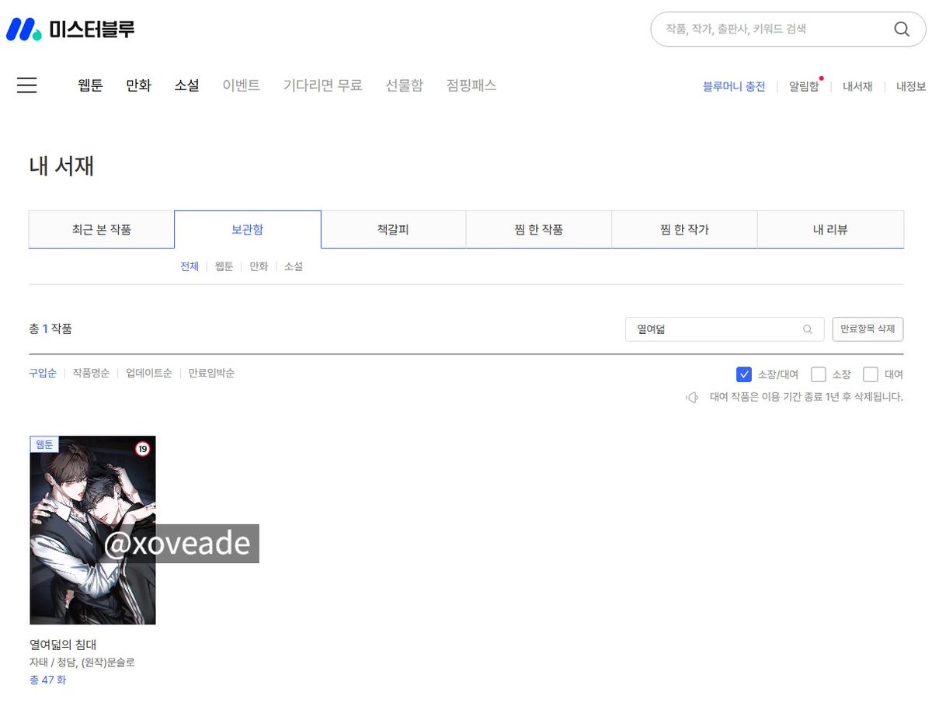Enable the 대여 checkbox
The height and width of the screenshot is (706, 932).
(x=871, y=374)
